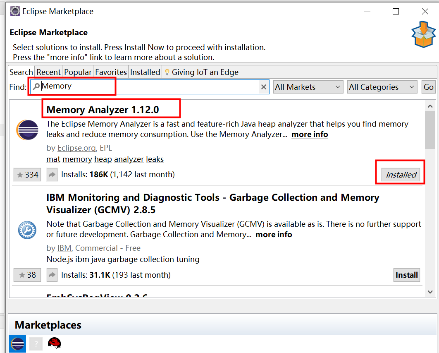Click the GCMV wrench gear icon
The width and height of the screenshot is (439, 353).
[27, 230]
